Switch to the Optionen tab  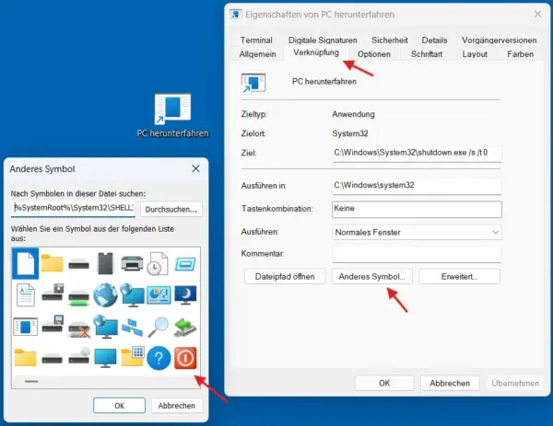pos(374,54)
